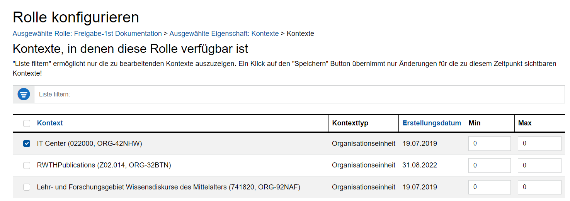Select the Wissensdiskurse des Mittelalters checkbox

[27, 187]
